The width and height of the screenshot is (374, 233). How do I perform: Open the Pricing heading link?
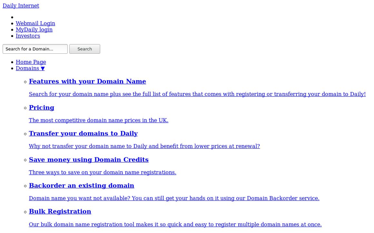pos(42,107)
